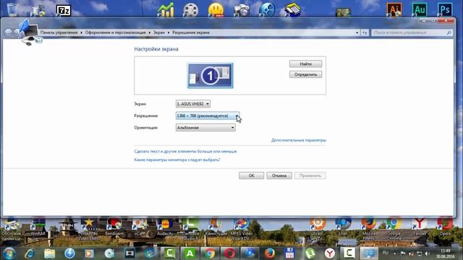Open the Recycle Bin desktop icon
Screen dimensions: 463x260
(12, 9)
